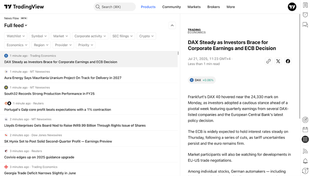Open the Economics filter dropdown

pyautogui.click(x=17, y=45)
